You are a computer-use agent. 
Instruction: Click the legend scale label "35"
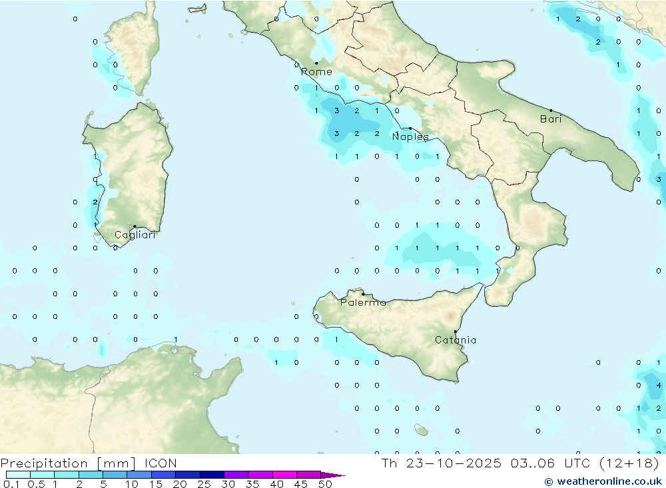[x=252, y=484]
